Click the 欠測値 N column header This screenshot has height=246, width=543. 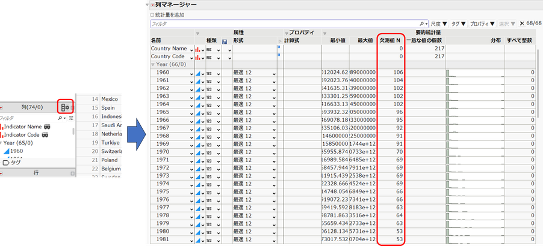click(x=390, y=41)
